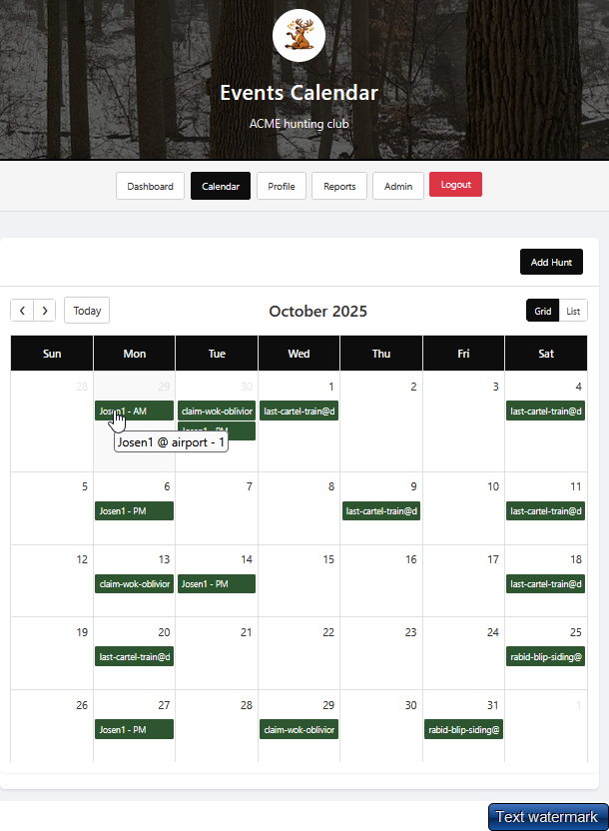Select day number 24
Screen dimensions: 609x831
(493, 632)
